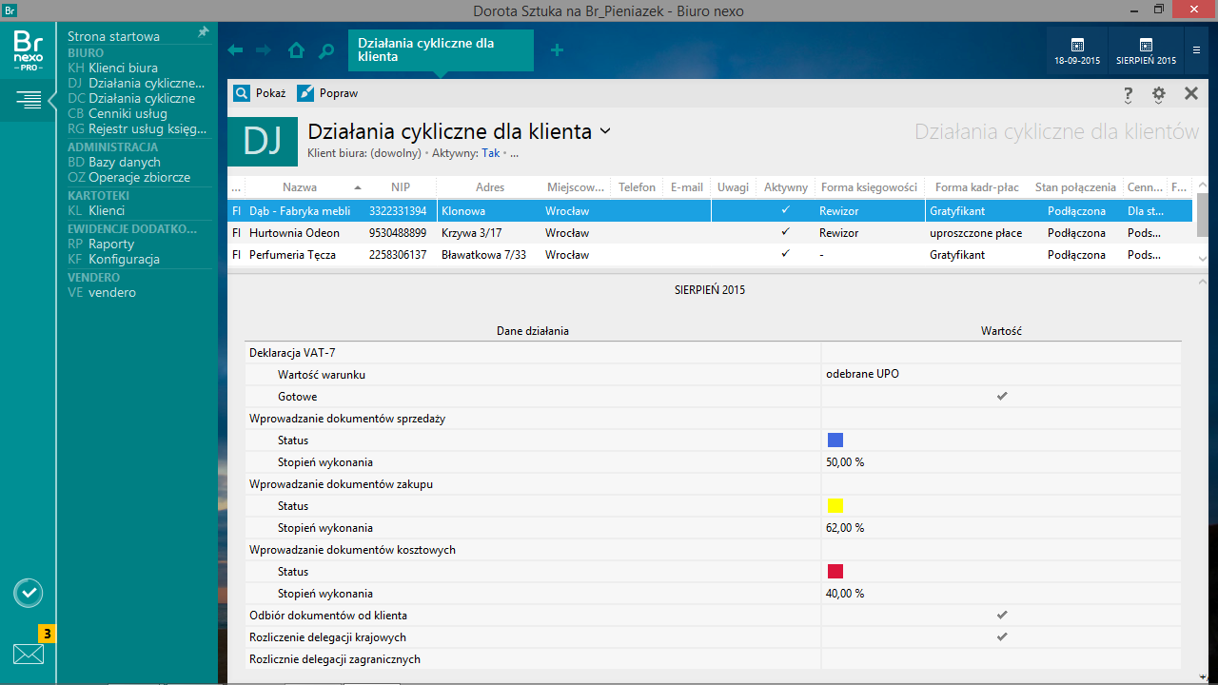Open the SIERPIEŃ 2015 period selector
Image resolution: width=1218 pixels, height=685 pixels.
point(1146,51)
